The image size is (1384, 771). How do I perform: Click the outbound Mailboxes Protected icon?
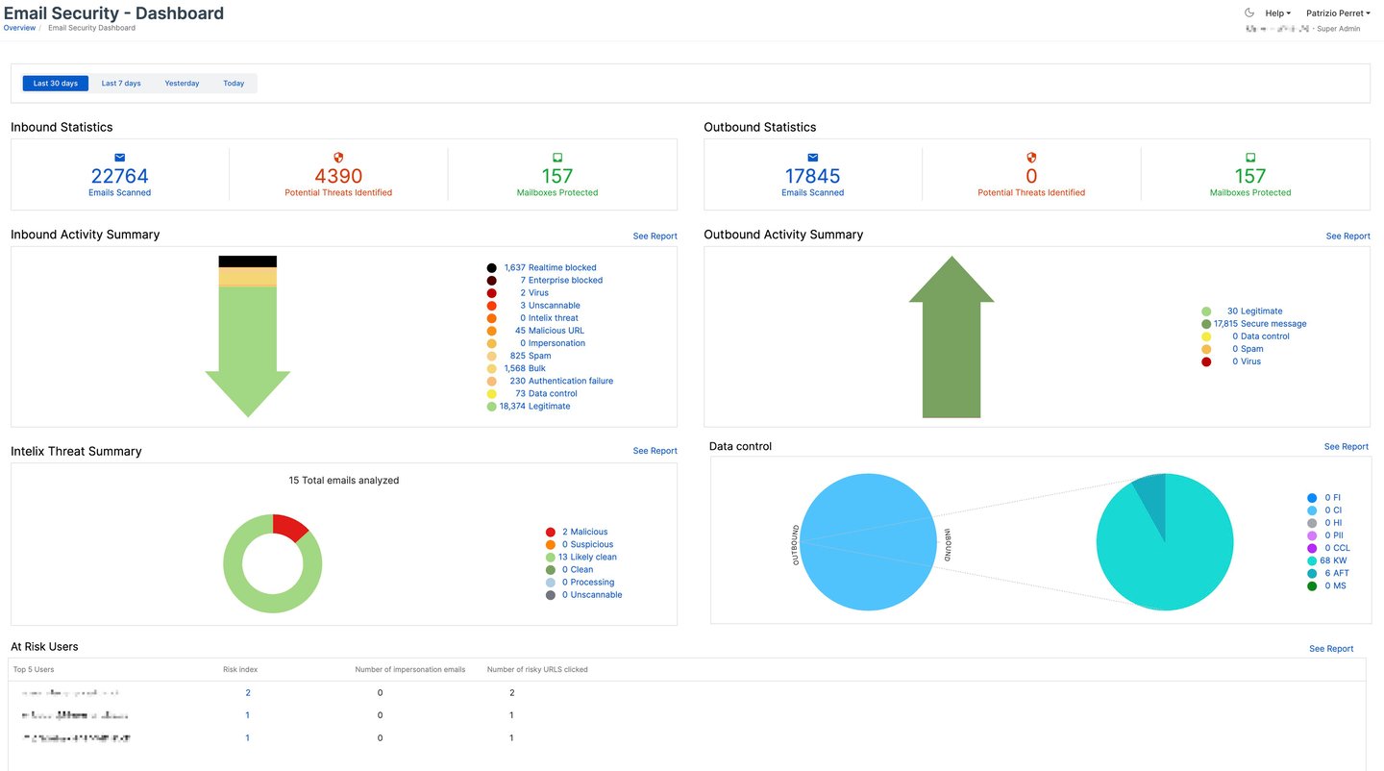[1250, 158]
